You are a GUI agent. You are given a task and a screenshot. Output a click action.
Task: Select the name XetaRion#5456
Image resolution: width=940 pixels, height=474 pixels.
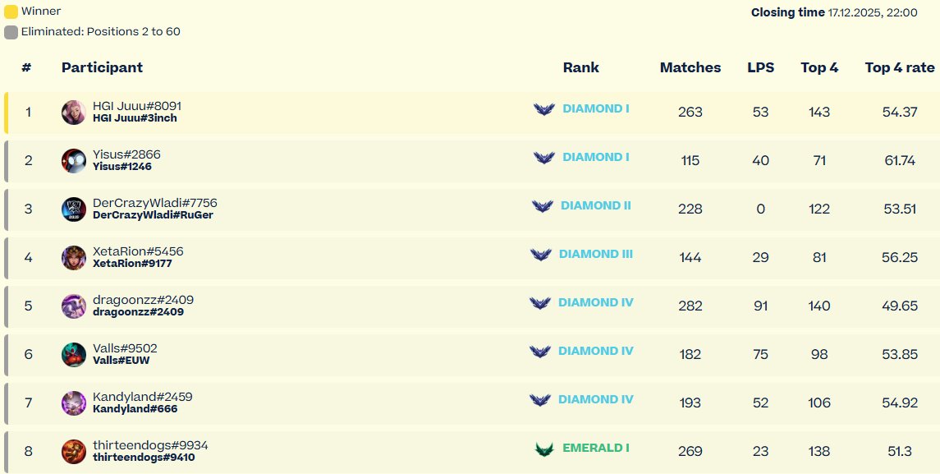[x=138, y=251]
